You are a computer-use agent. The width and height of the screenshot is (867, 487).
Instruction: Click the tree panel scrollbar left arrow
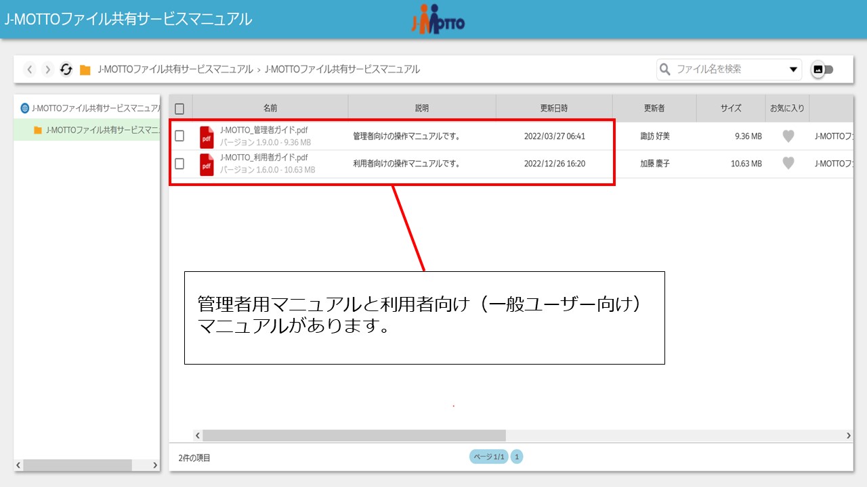[19, 465]
